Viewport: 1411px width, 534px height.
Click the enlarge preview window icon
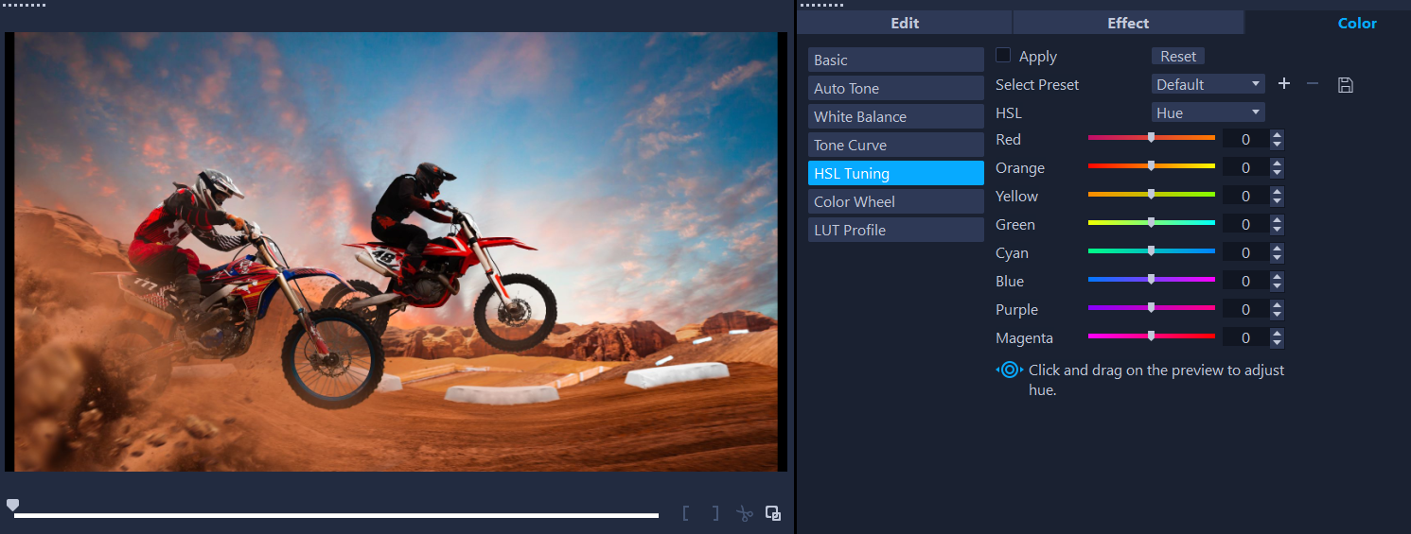(773, 513)
